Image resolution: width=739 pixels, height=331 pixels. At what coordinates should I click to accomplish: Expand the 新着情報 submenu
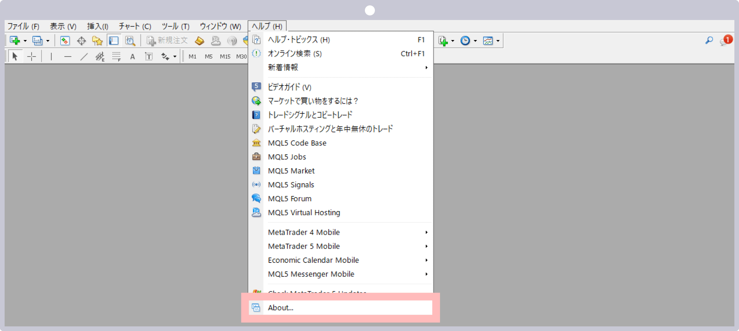click(x=341, y=67)
